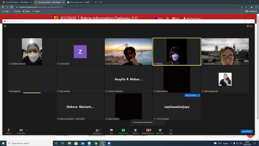Click the taskbar search box

30,143
